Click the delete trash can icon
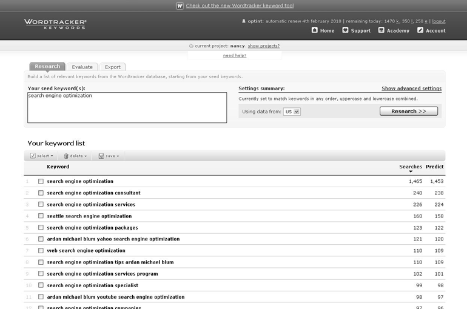Image resolution: width=467 pixels, height=309 pixels. coord(66,156)
